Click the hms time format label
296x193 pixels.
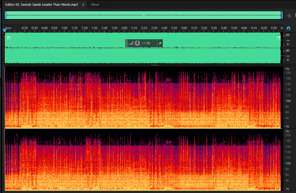8,28
